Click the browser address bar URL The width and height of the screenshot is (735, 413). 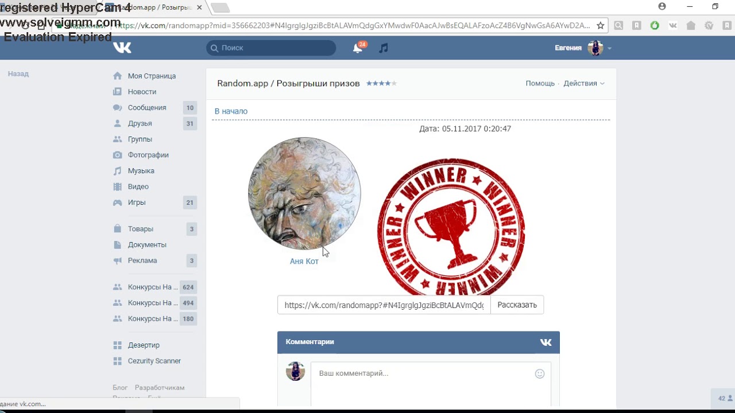pyautogui.click(x=352, y=25)
